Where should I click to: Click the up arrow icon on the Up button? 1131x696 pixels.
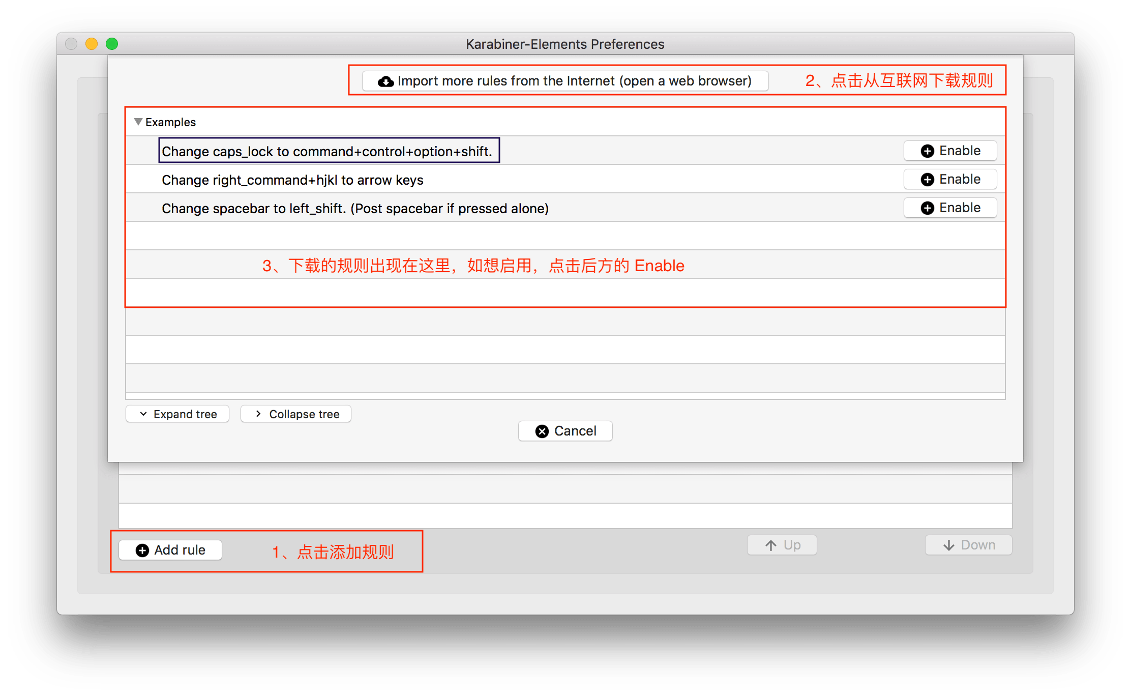pyautogui.click(x=770, y=545)
